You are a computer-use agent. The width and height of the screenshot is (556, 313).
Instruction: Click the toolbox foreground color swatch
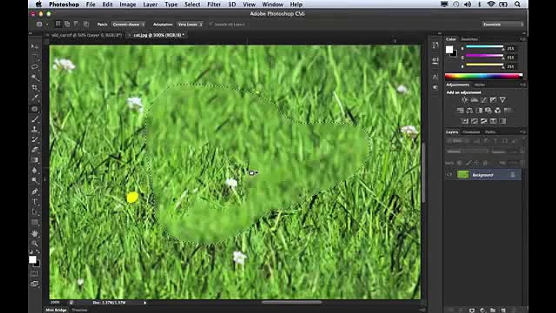33,260
